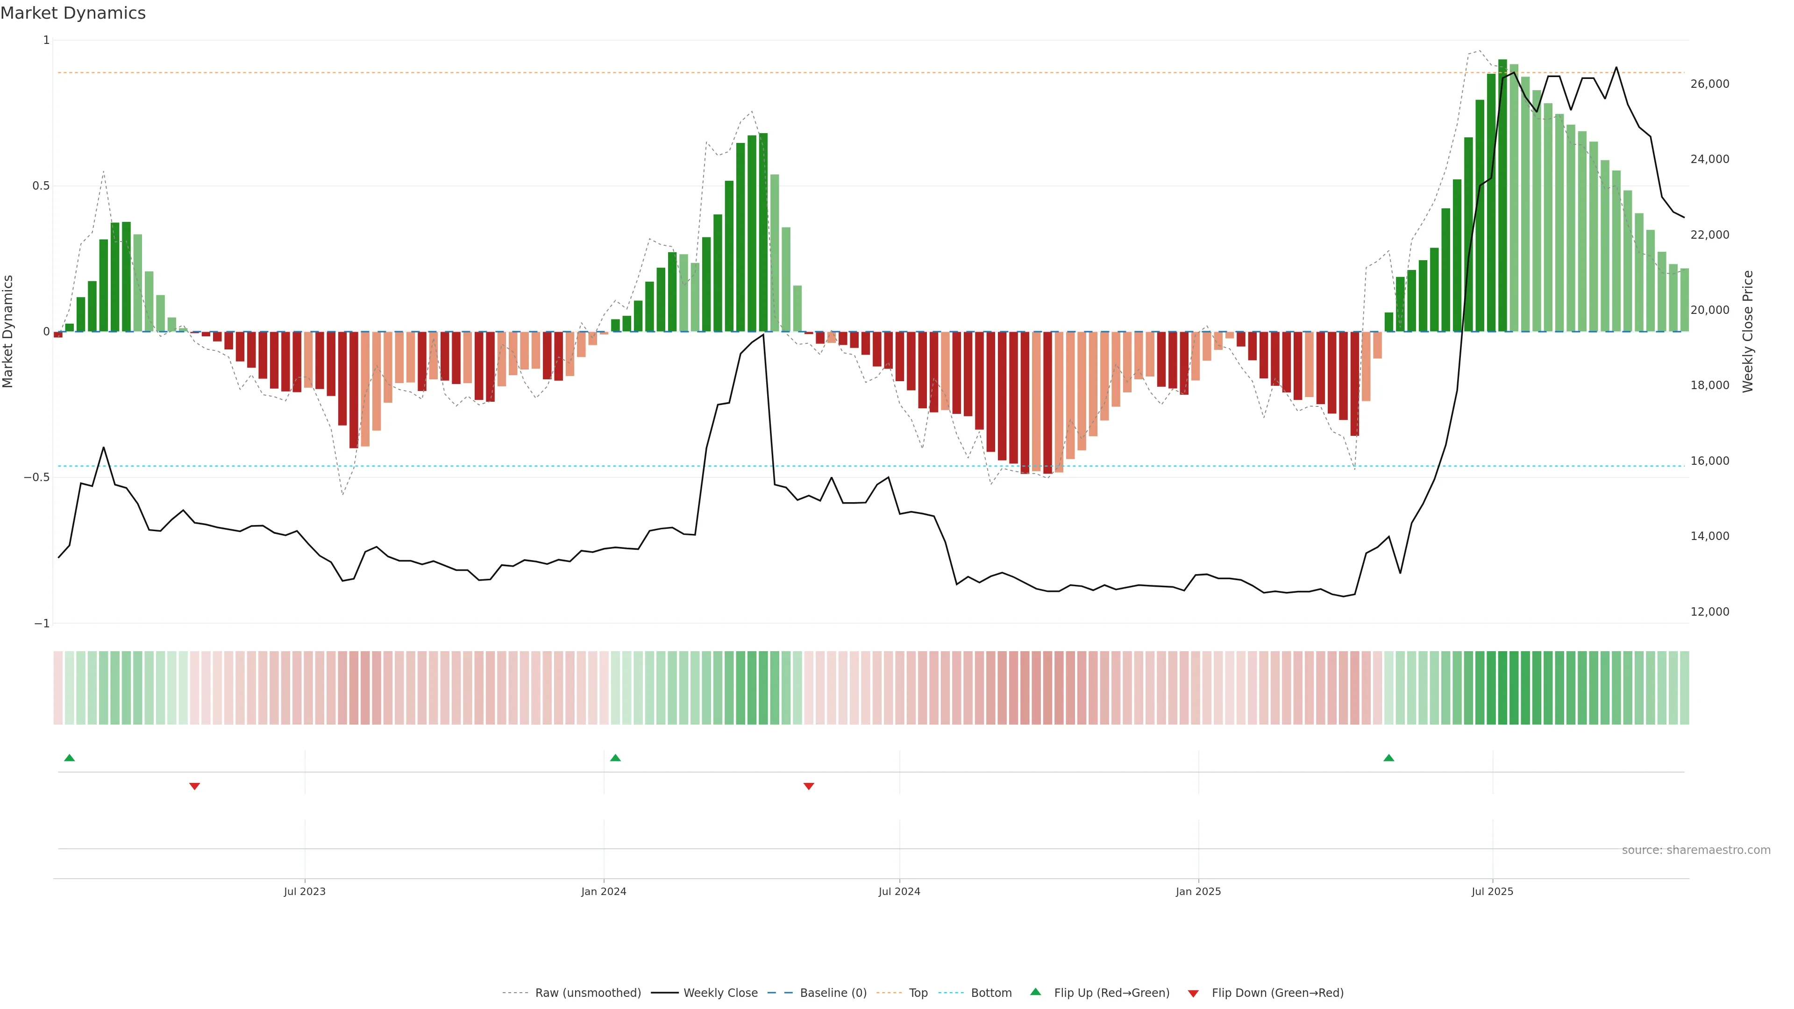The image size is (1794, 1009).
Task: Click the source: sharemaestro.com text
Action: 1696,850
